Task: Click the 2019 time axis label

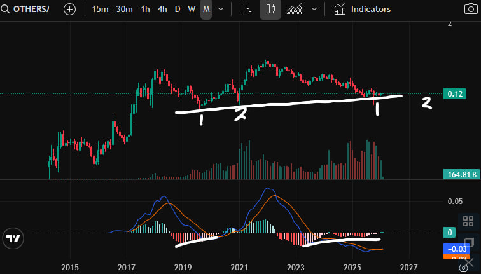Action: coord(183,268)
